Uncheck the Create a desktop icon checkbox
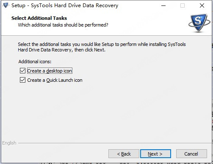Image resolution: width=213 pixels, height=164 pixels. click(x=22, y=71)
